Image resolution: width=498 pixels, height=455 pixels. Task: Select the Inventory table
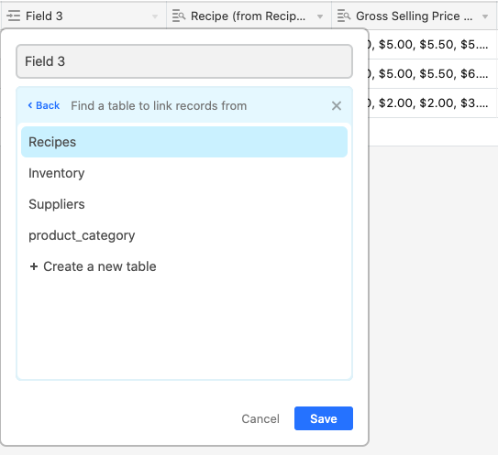[184, 173]
